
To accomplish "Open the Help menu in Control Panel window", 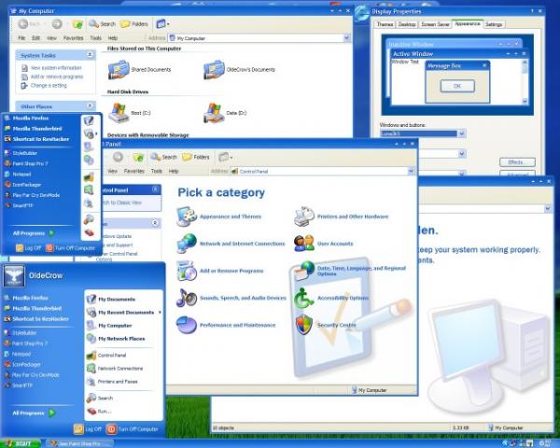I will tap(174, 171).
